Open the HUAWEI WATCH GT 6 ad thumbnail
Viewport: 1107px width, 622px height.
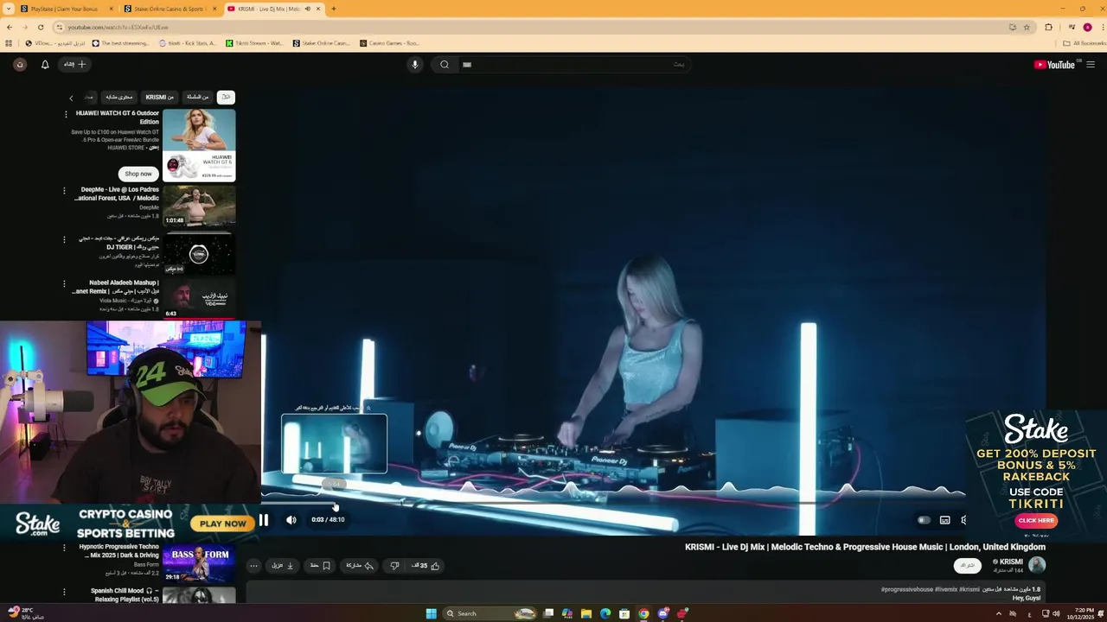pos(199,145)
